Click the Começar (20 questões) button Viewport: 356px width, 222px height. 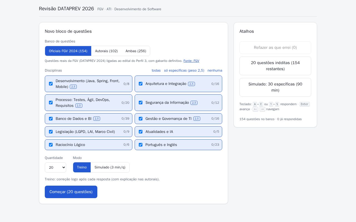(x=71, y=192)
